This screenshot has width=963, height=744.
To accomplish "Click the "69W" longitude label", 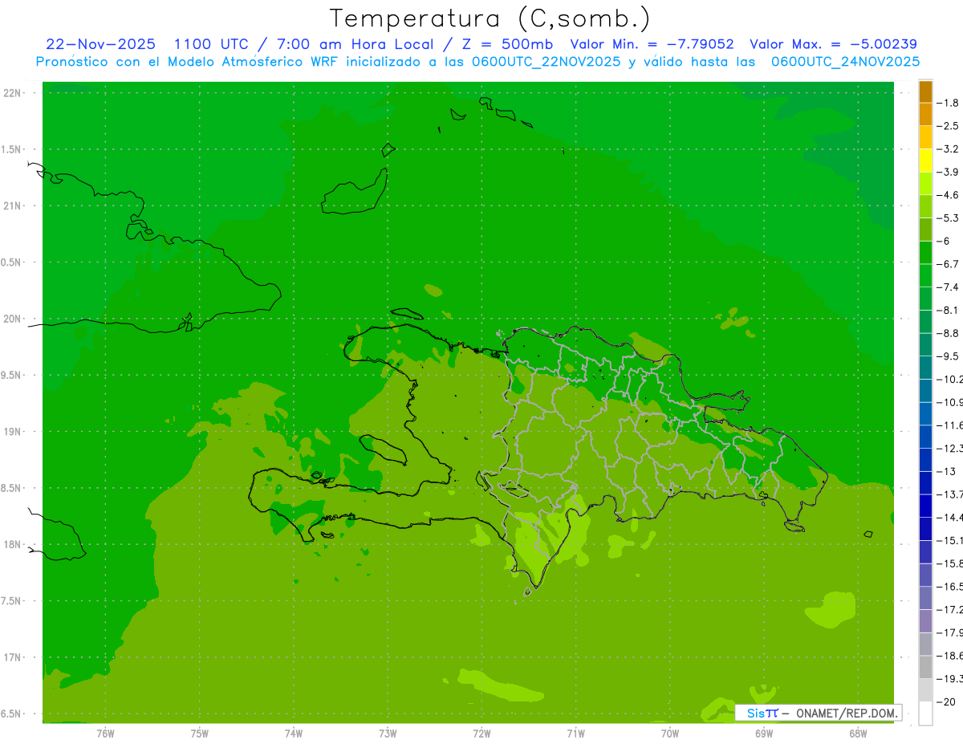I will click(x=764, y=734).
